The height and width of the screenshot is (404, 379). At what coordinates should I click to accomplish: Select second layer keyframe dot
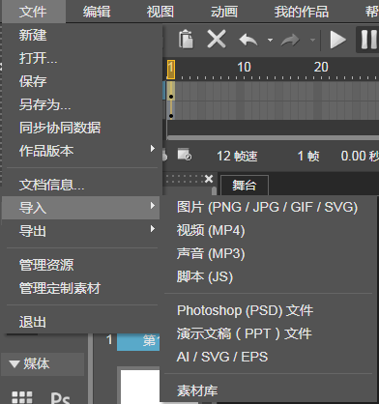tap(171, 116)
